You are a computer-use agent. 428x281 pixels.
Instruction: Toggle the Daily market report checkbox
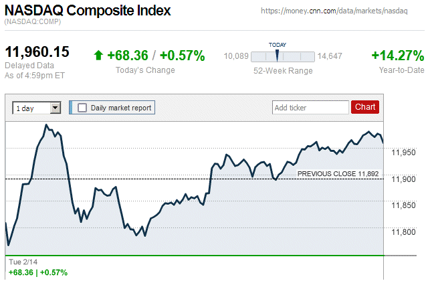[x=83, y=107]
